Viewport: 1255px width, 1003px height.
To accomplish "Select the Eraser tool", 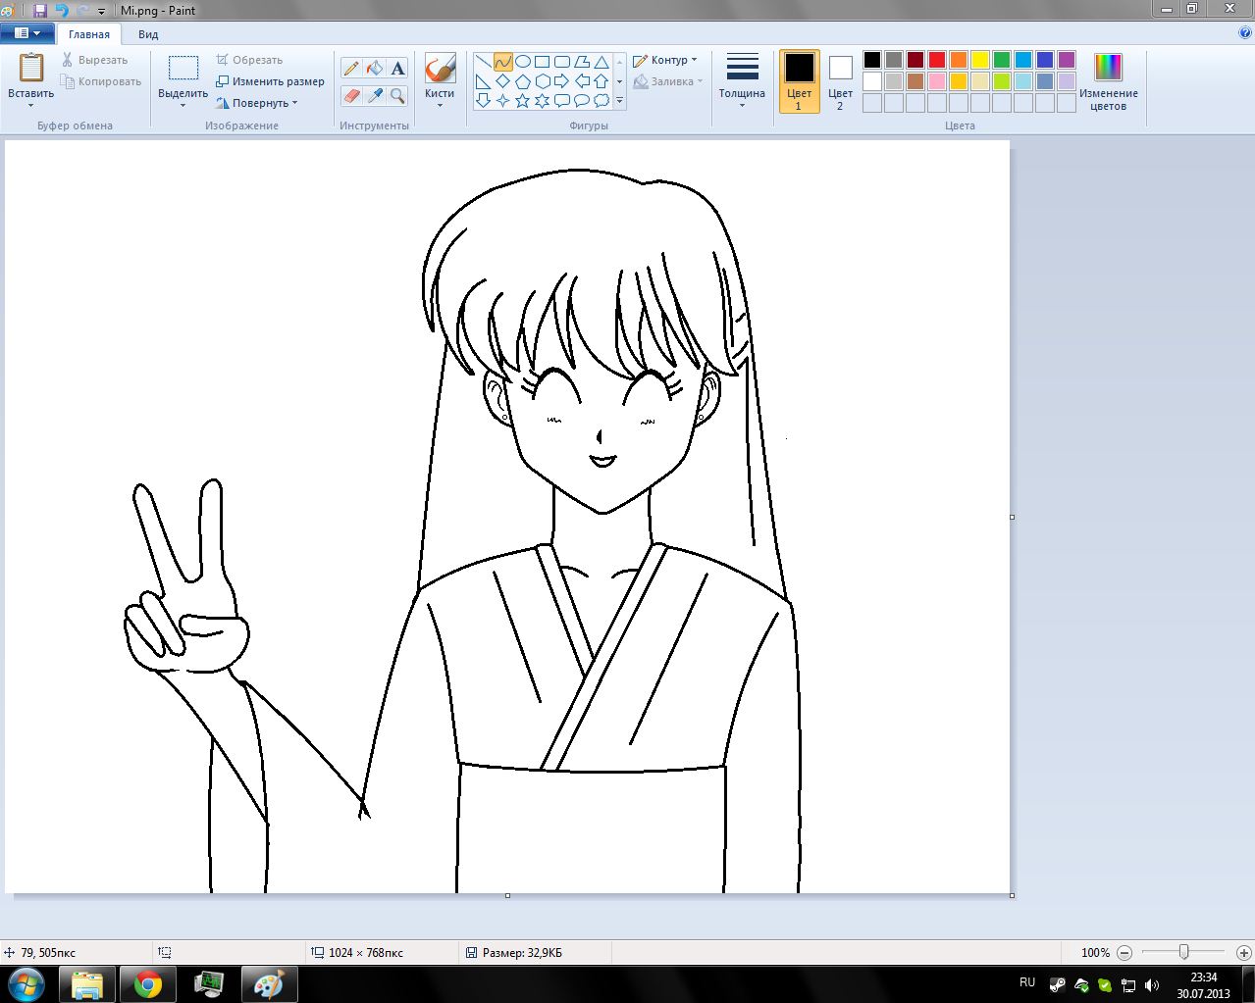I will click(351, 95).
